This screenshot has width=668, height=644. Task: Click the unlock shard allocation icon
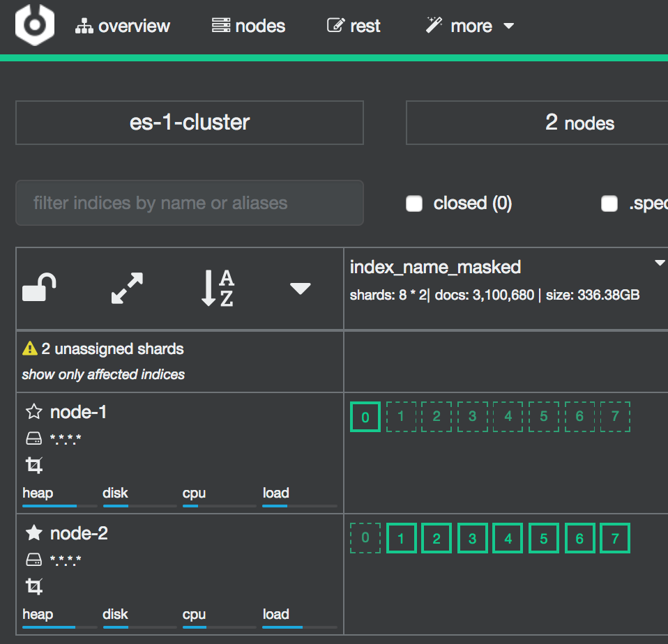(39, 287)
